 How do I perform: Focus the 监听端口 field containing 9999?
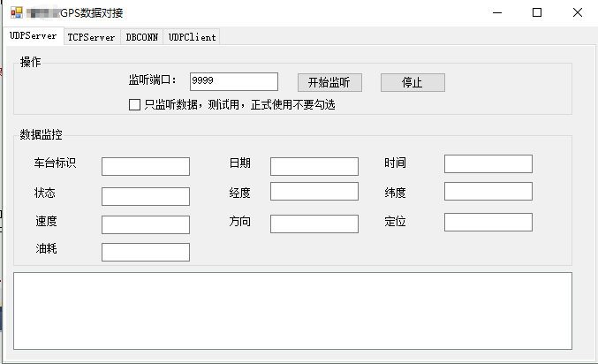pyautogui.click(x=234, y=81)
